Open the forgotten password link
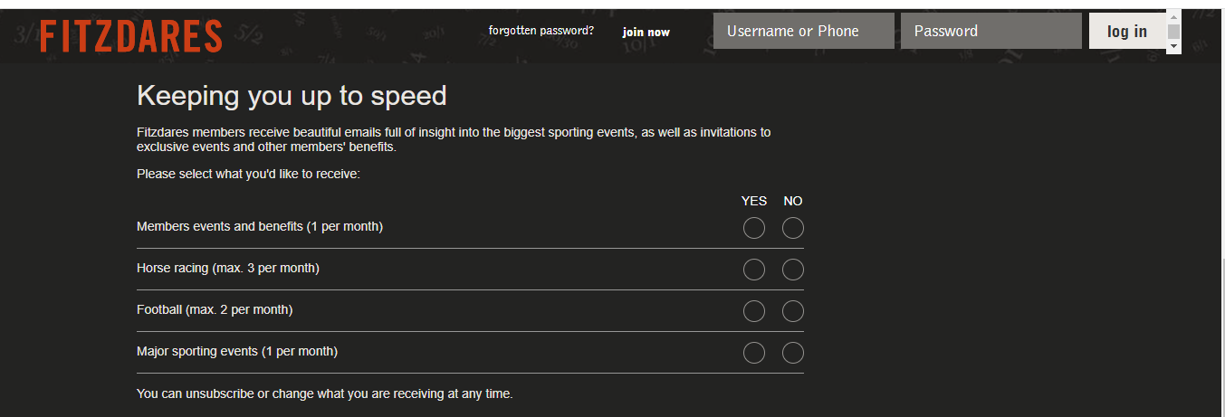1225x417 pixels. tap(541, 31)
